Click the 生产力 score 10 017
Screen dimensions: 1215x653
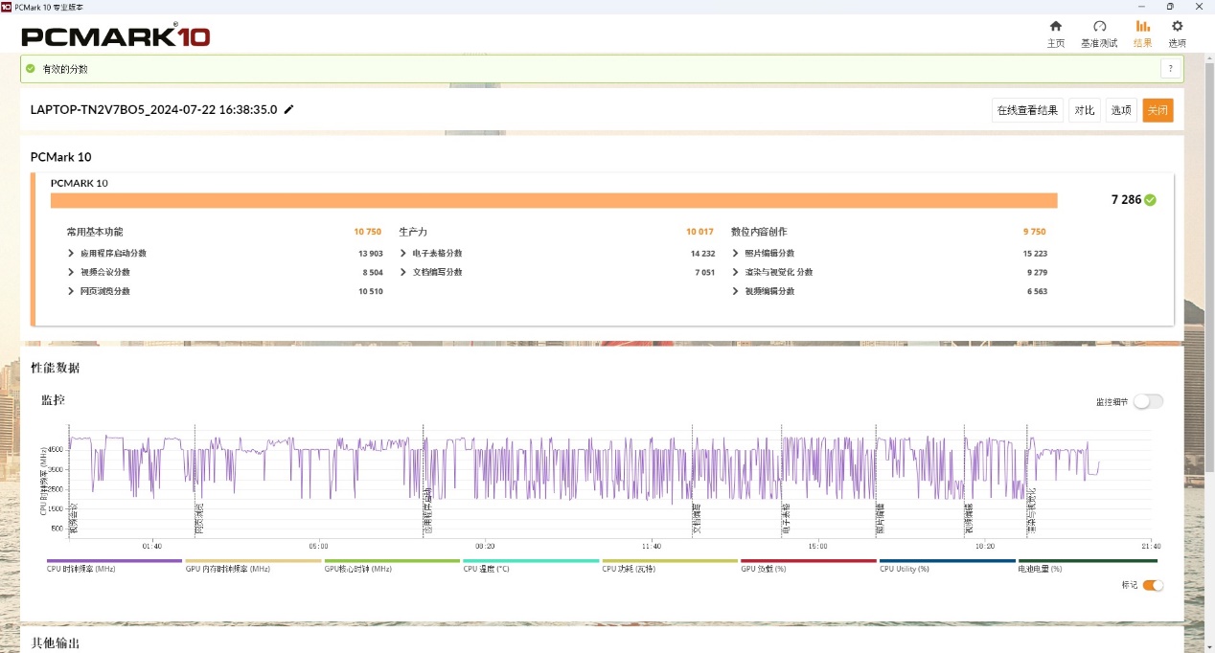coord(699,232)
